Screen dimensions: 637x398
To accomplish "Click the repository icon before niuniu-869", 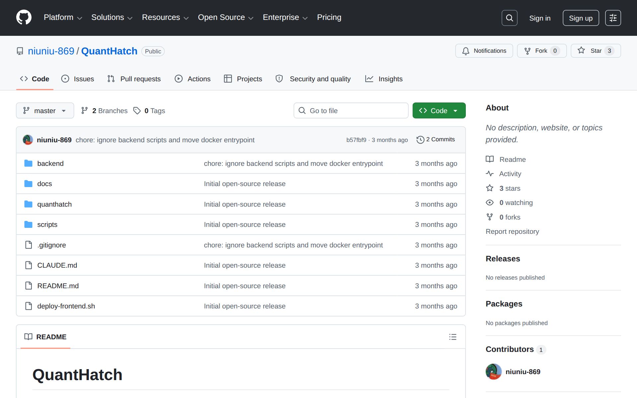I will coord(20,51).
